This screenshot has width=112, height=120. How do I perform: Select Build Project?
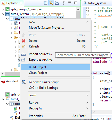55,67
